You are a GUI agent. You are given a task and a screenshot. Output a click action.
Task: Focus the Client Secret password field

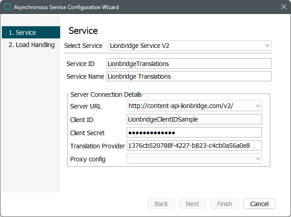[194, 132]
